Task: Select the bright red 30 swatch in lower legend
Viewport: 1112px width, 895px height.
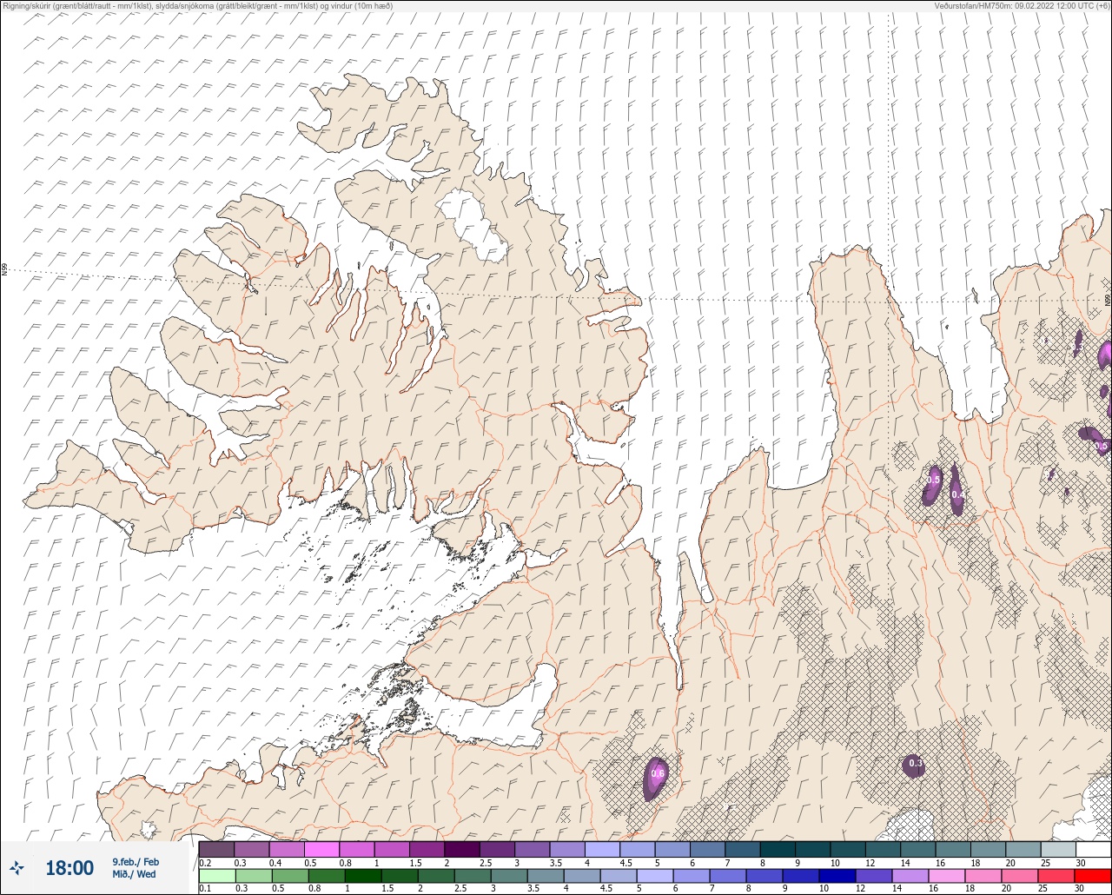Action: (1093, 876)
